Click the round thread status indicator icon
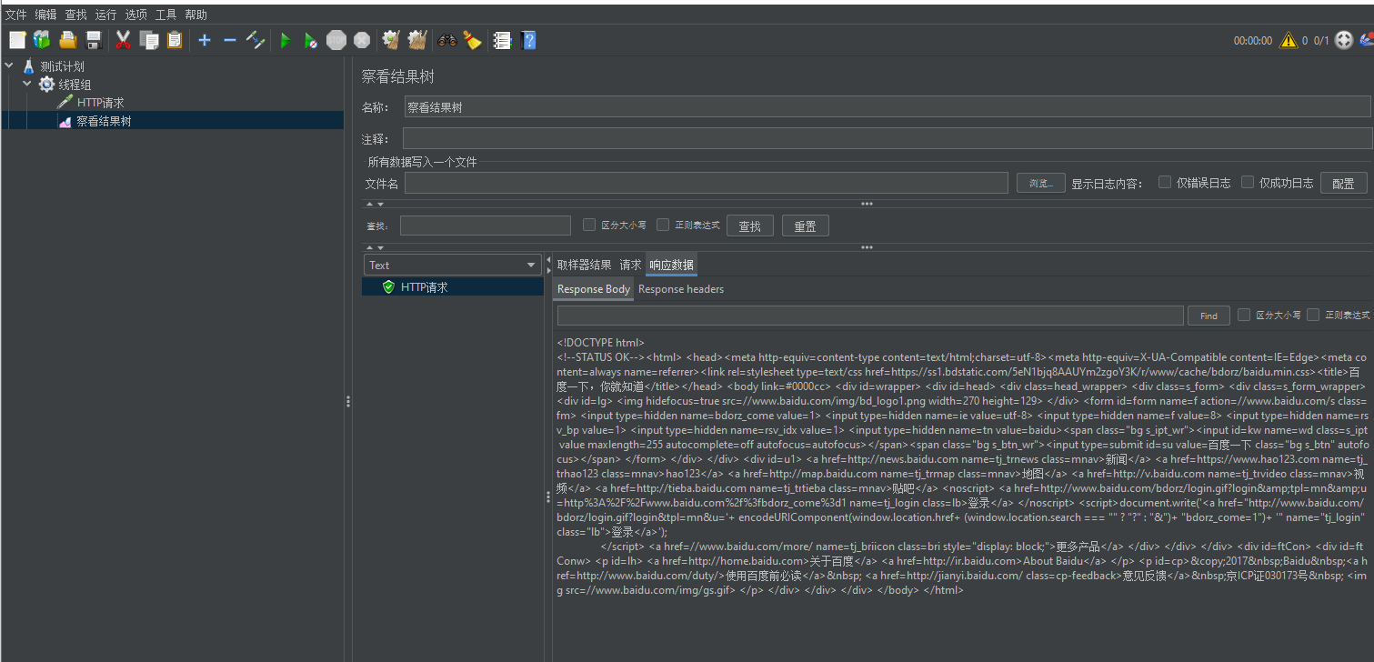1374x662 pixels. [x=1344, y=40]
